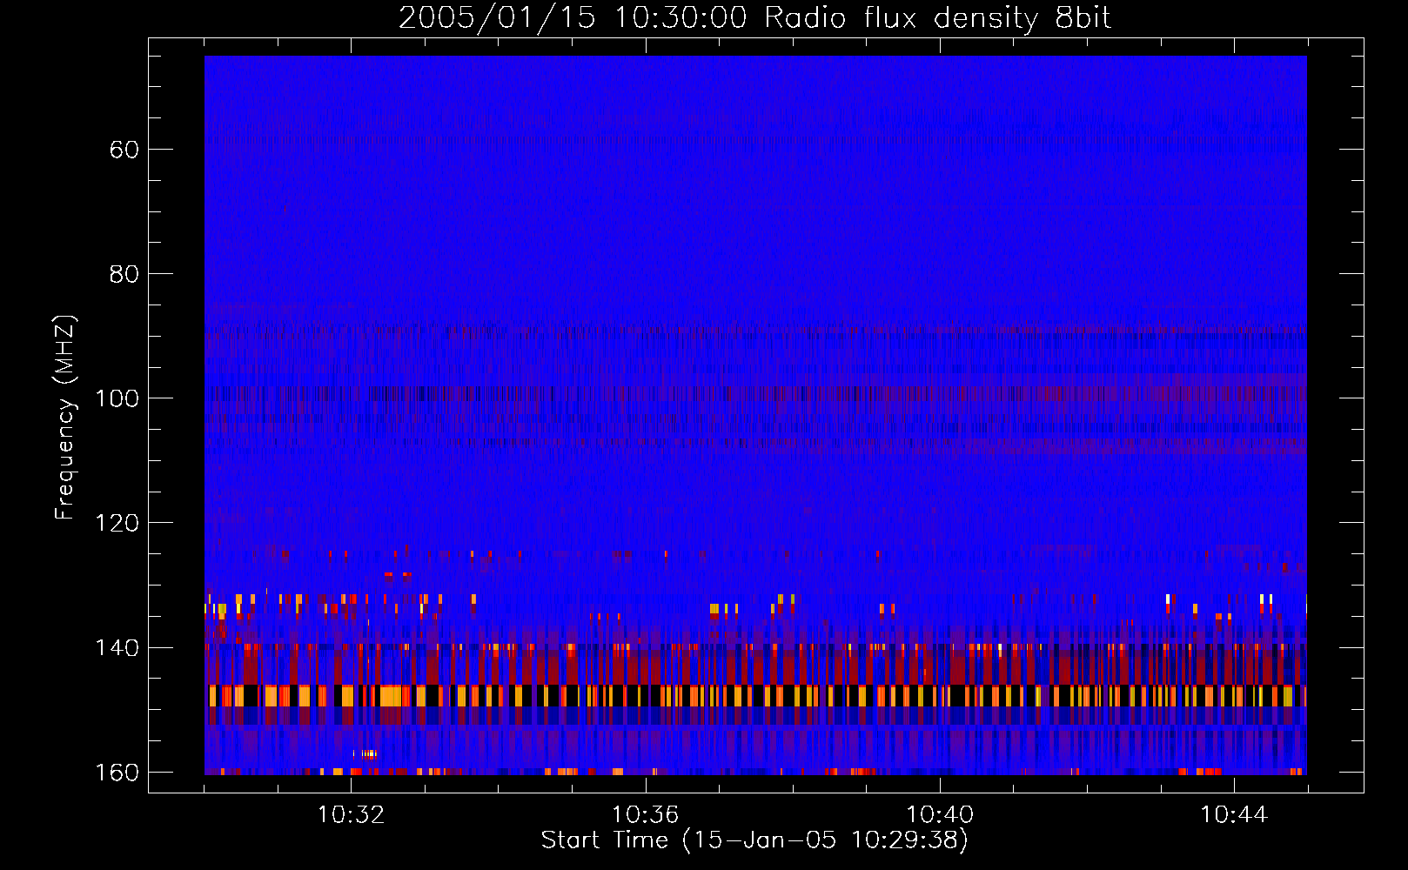The height and width of the screenshot is (870, 1408).
Task: Click the plot title "2005/01/15 10:30:00 Radio flux density 8bit"
Action: point(754,18)
